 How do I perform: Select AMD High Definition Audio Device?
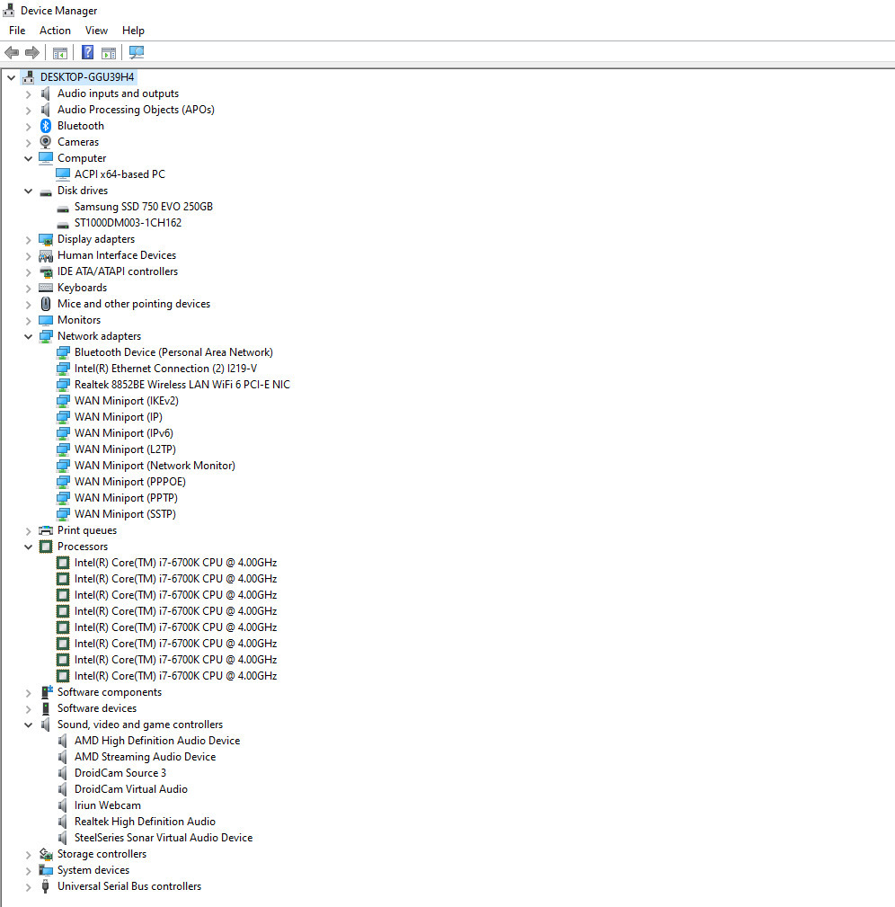pyautogui.click(x=157, y=741)
